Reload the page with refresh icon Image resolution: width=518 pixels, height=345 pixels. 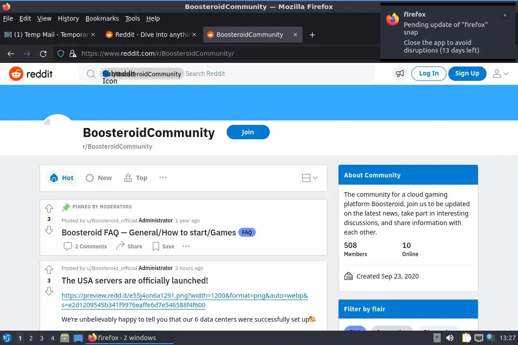coord(43,53)
